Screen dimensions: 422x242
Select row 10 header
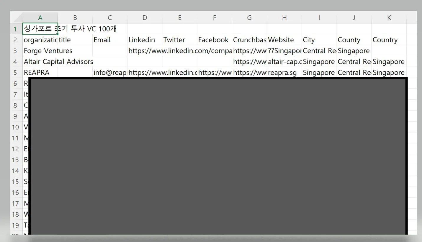click(x=16, y=127)
